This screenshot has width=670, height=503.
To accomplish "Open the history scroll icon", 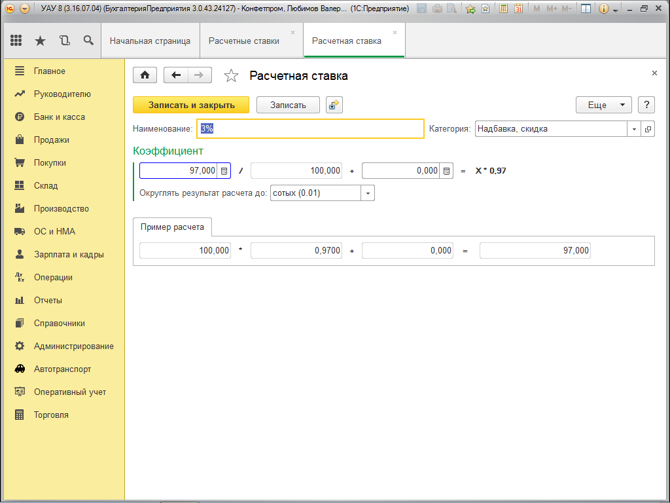I will (x=64, y=41).
